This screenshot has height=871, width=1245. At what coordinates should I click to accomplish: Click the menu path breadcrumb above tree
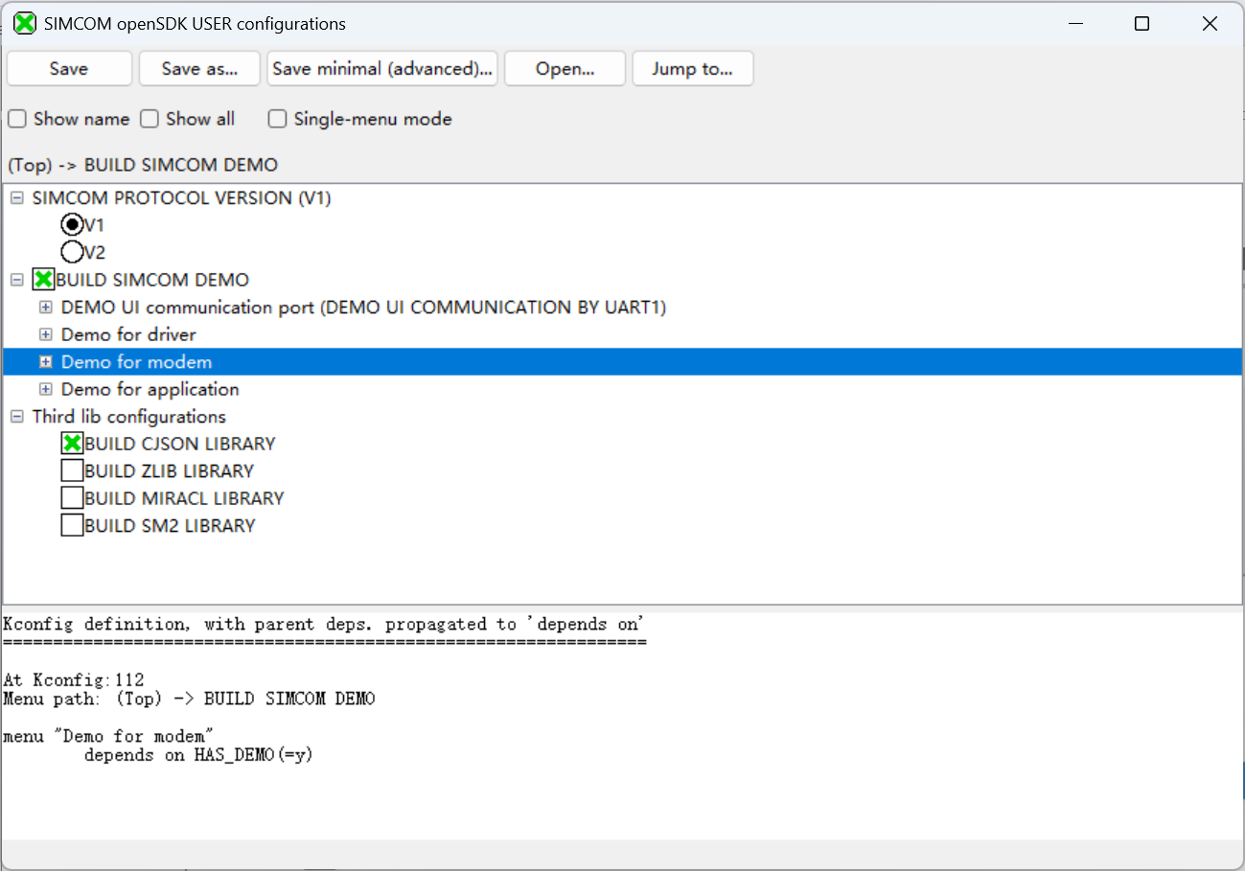(143, 165)
